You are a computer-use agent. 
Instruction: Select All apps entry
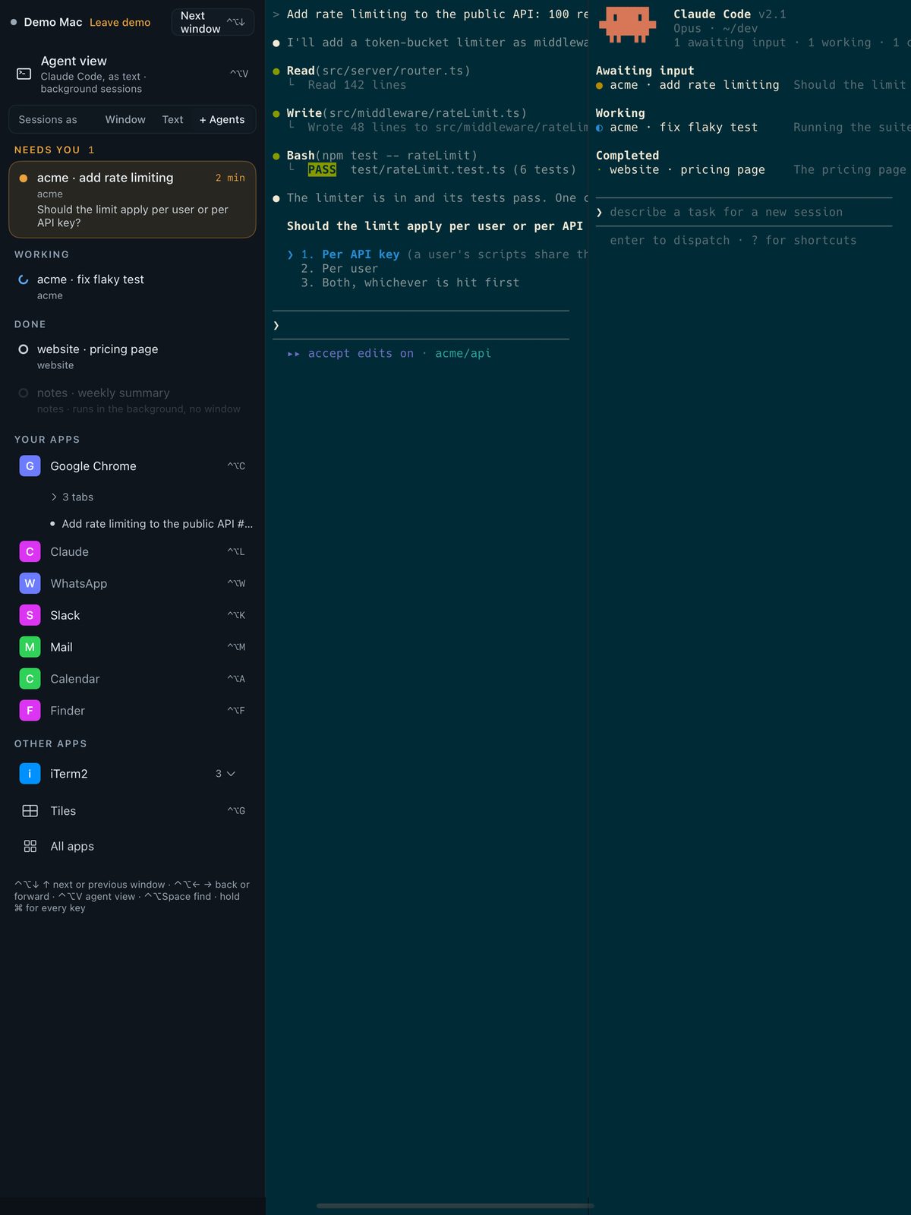(x=132, y=846)
